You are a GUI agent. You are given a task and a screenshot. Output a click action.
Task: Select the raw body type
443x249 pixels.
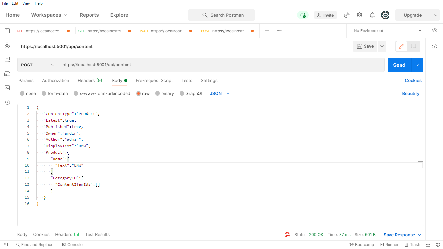pyautogui.click(x=143, y=93)
